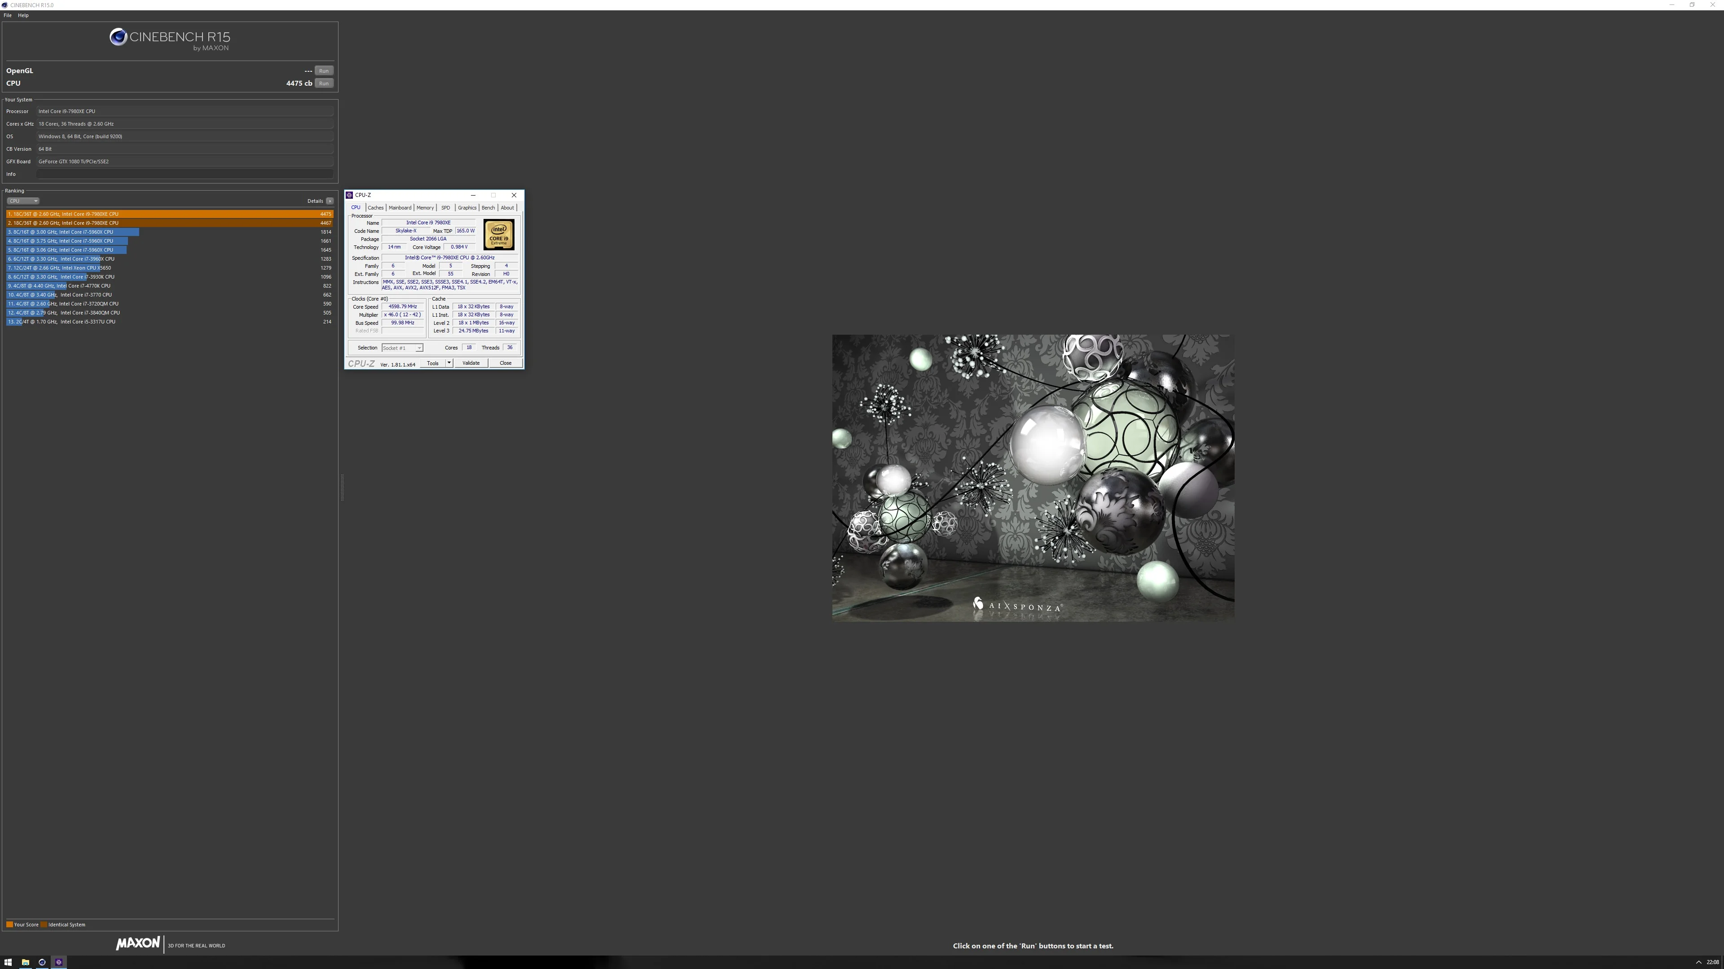Open the SPD tab in CPU-Z
Screen dimensions: 1724x969
[446, 208]
